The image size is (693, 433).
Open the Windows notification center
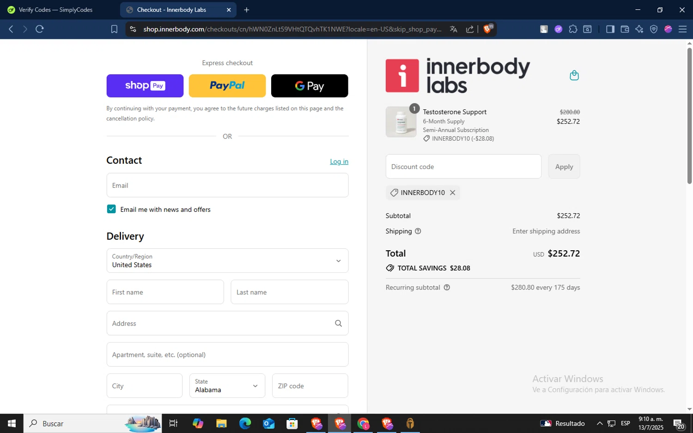pos(679,424)
